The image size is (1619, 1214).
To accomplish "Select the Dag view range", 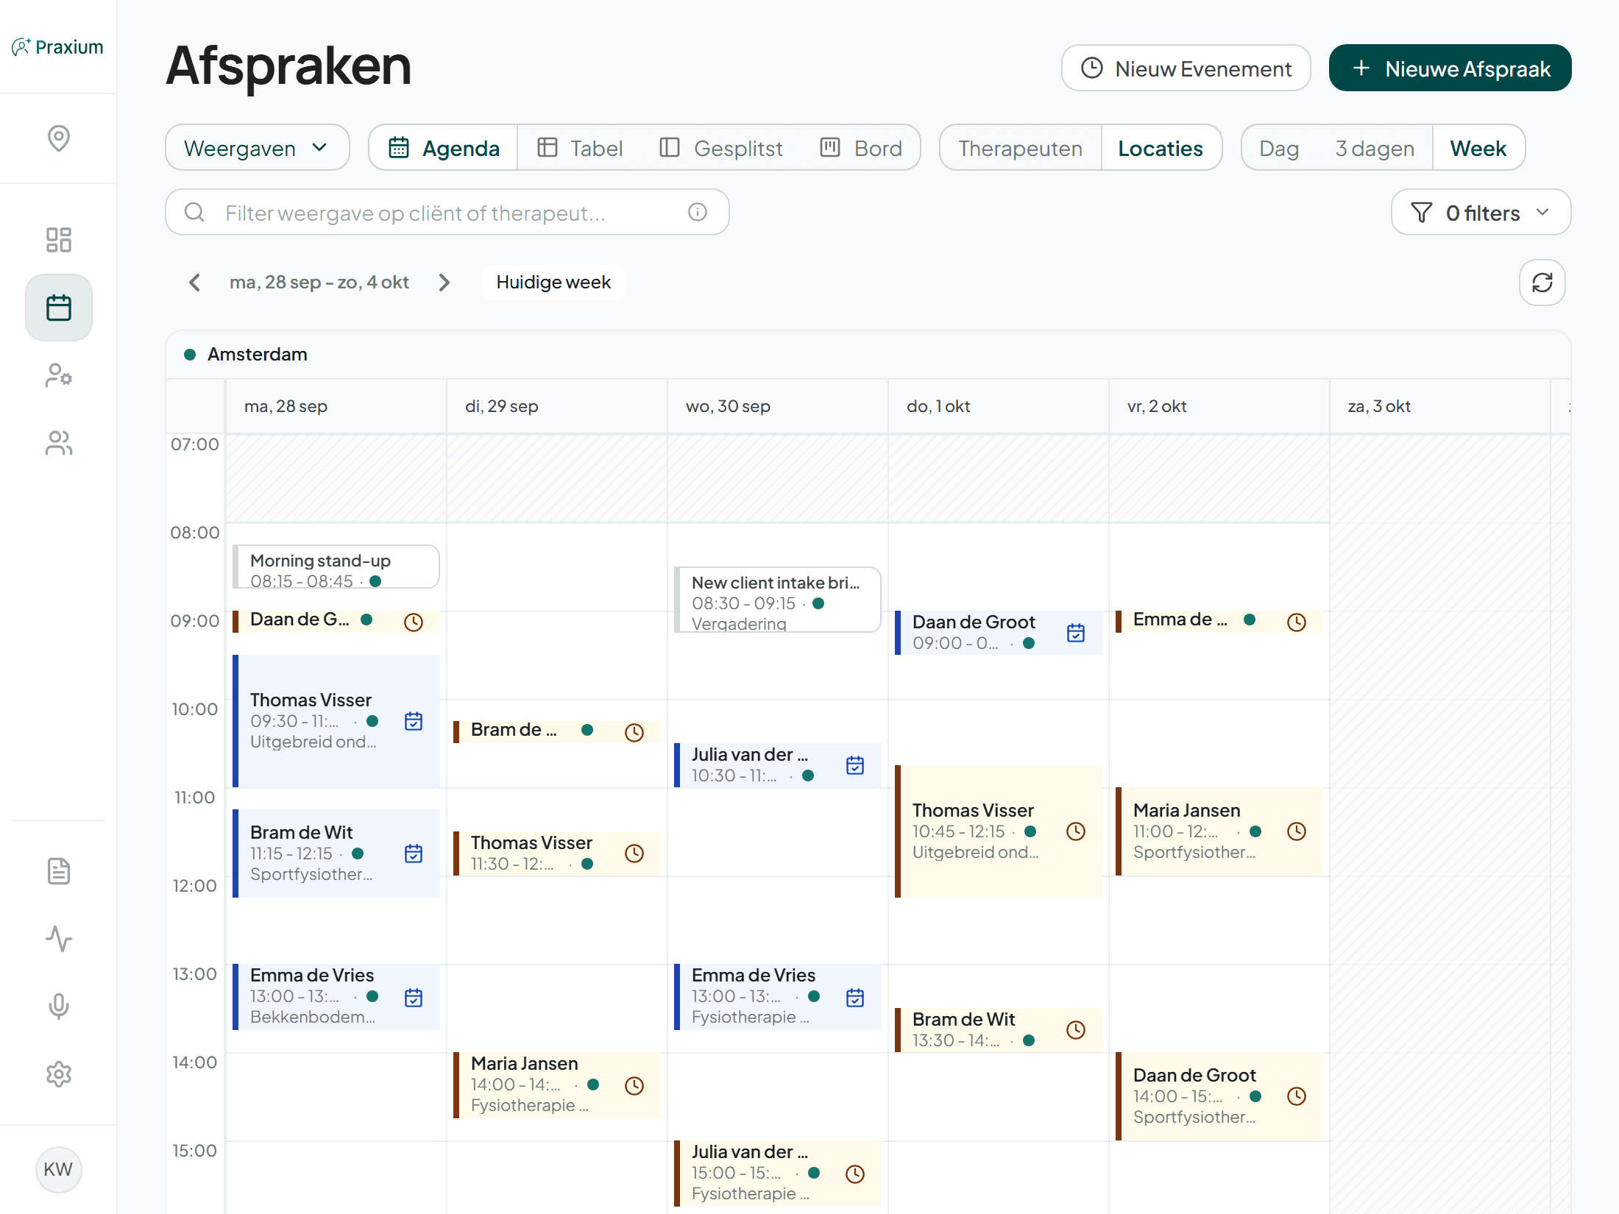I will point(1279,148).
